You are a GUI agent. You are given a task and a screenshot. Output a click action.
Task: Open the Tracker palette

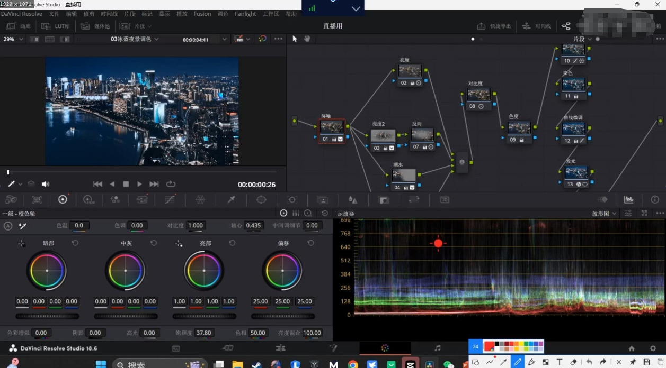(x=292, y=200)
